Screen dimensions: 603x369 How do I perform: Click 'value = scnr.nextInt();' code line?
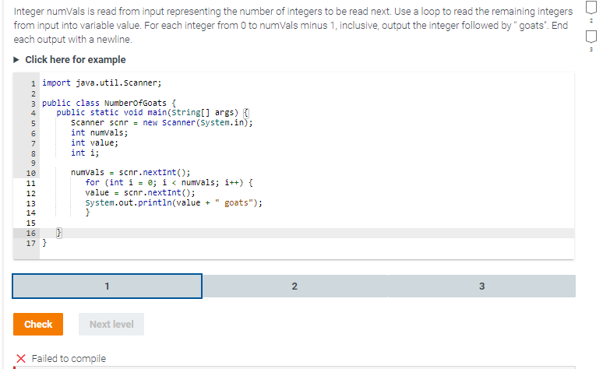click(140, 193)
